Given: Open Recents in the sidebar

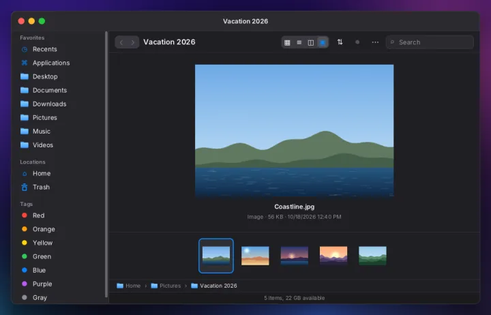Looking at the screenshot, I should coord(59,49).
